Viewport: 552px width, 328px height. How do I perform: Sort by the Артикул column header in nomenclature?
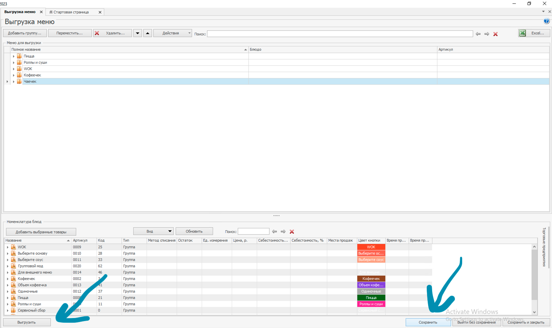tap(84, 240)
